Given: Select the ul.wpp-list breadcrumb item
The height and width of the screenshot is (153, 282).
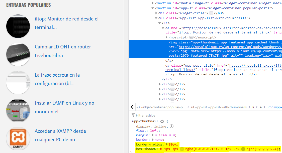Looking at the screenshot, I should tap(219, 107).
